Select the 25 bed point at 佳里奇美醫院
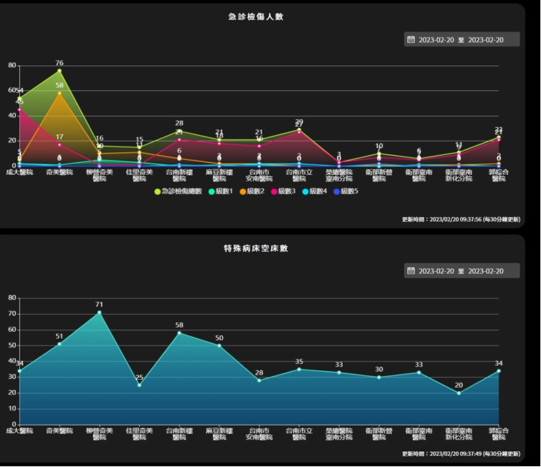The image size is (541, 469). 139,385
